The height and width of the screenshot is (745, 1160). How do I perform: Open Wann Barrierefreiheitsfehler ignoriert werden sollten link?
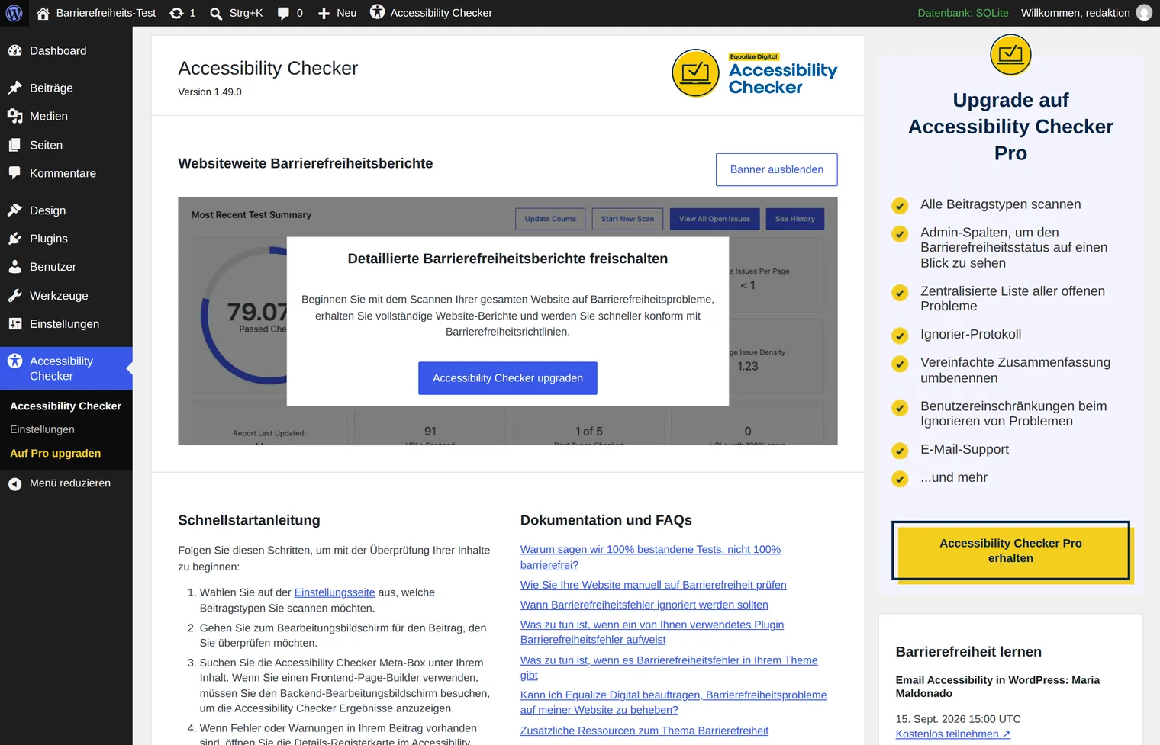coord(644,605)
